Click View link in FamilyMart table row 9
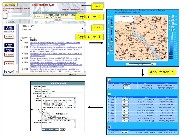This screenshot has width=185, height=138. [x=113, y=121]
